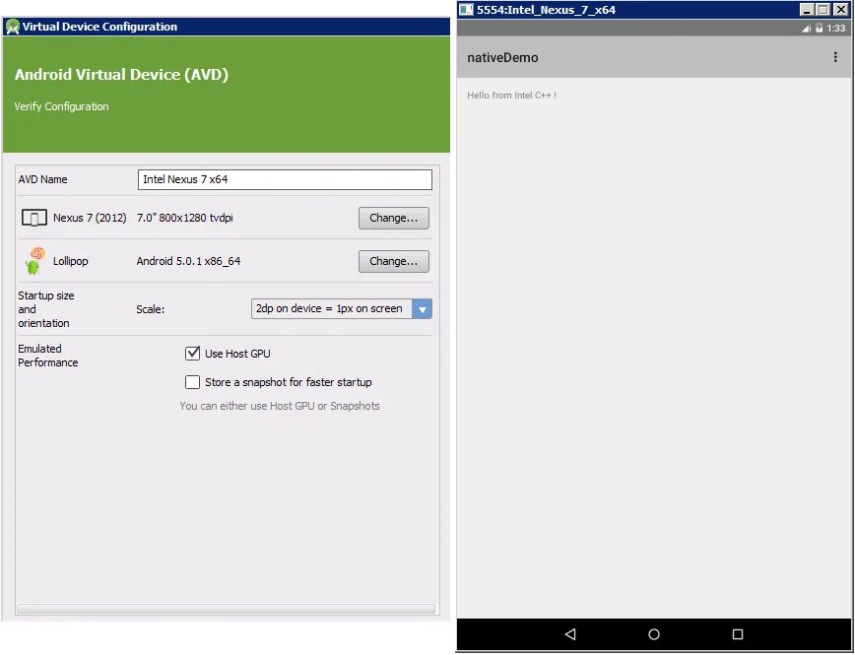Click the Android Virtual Device (AVD) heading
The height and width of the screenshot is (655, 855).
pyautogui.click(x=121, y=74)
